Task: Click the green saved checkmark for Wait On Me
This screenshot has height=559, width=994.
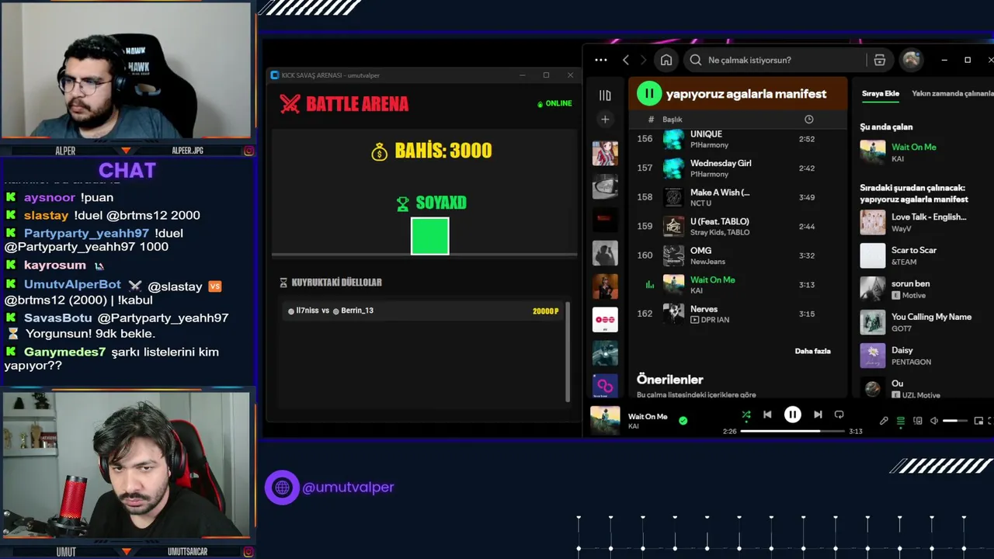Action: [683, 421]
